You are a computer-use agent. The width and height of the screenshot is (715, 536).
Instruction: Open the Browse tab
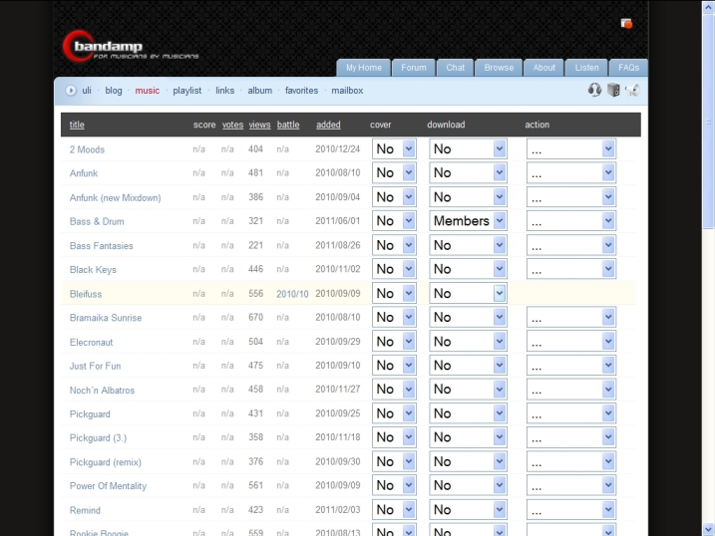(499, 68)
